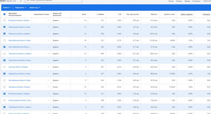Sort by Сер. ціна за клік header

[132, 14]
